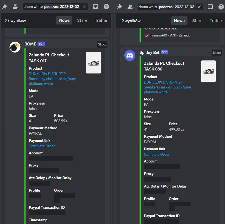The image size is (225, 224).
Task: Clear the search with X in left panel
Action: (x=84, y=7)
